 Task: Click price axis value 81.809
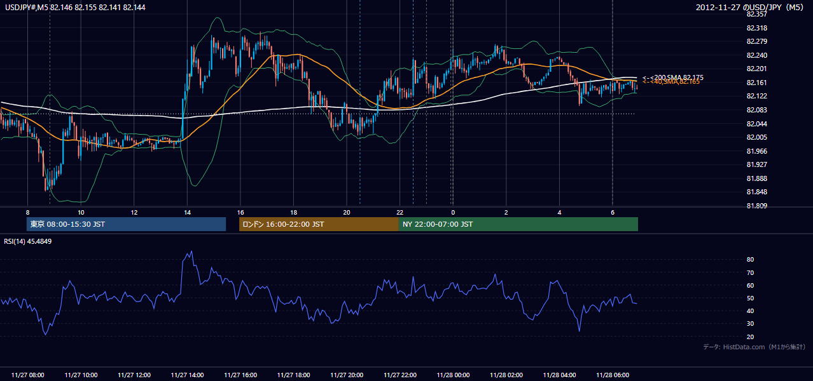pos(757,206)
